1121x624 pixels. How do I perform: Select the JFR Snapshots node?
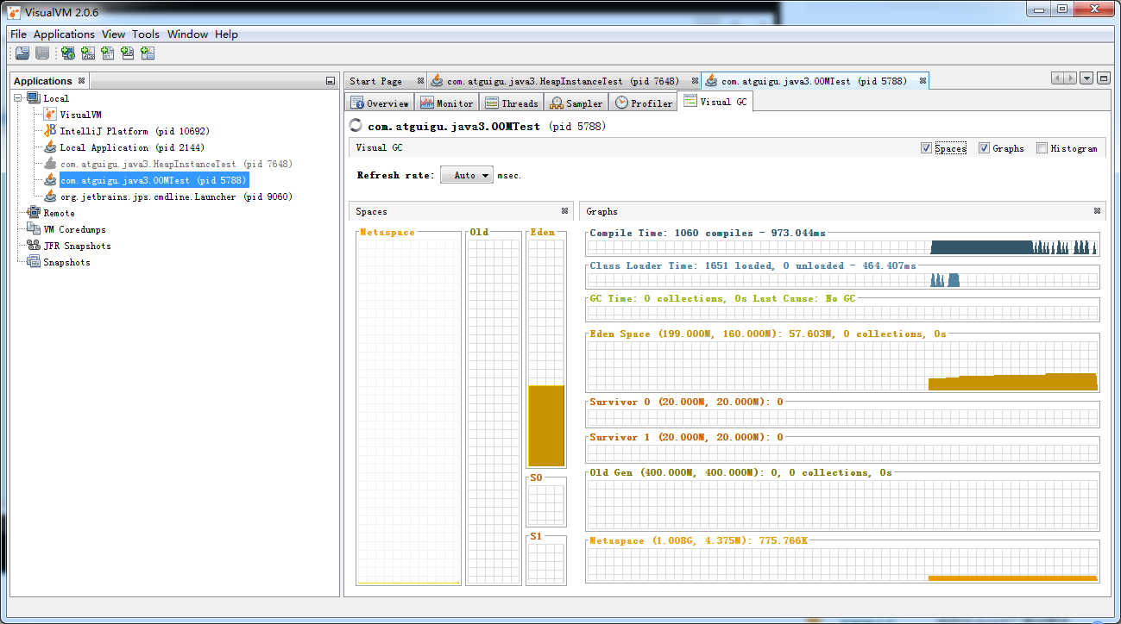[77, 246]
